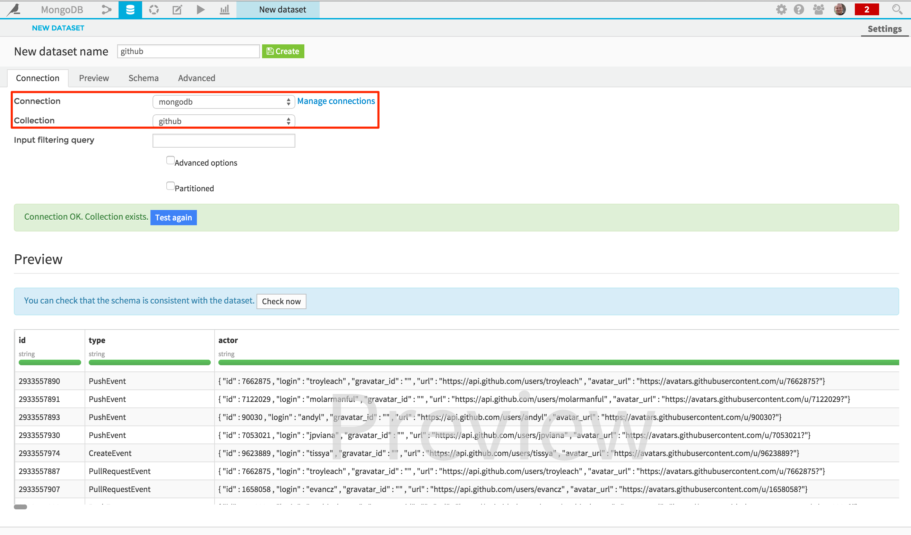Image resolution: width=911 pixels, height=535 pixels.
Task: Open the notebook edit icon
Action: (x=177, y=9)
